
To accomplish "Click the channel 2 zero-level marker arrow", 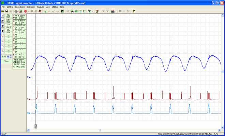I will click(x=29, y=77).
